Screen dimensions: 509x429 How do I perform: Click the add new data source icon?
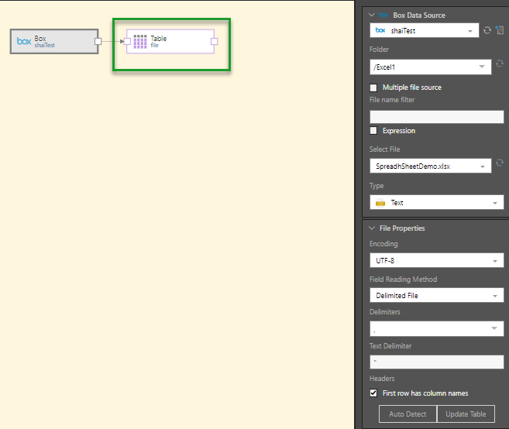(499, 30)
